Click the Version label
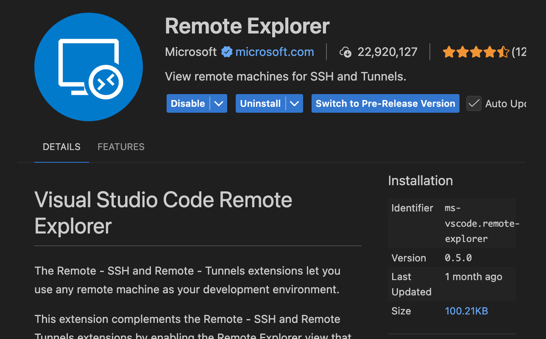 pos(409,258)
